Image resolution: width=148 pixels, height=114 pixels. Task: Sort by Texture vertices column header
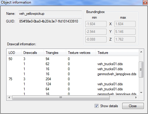81,53
